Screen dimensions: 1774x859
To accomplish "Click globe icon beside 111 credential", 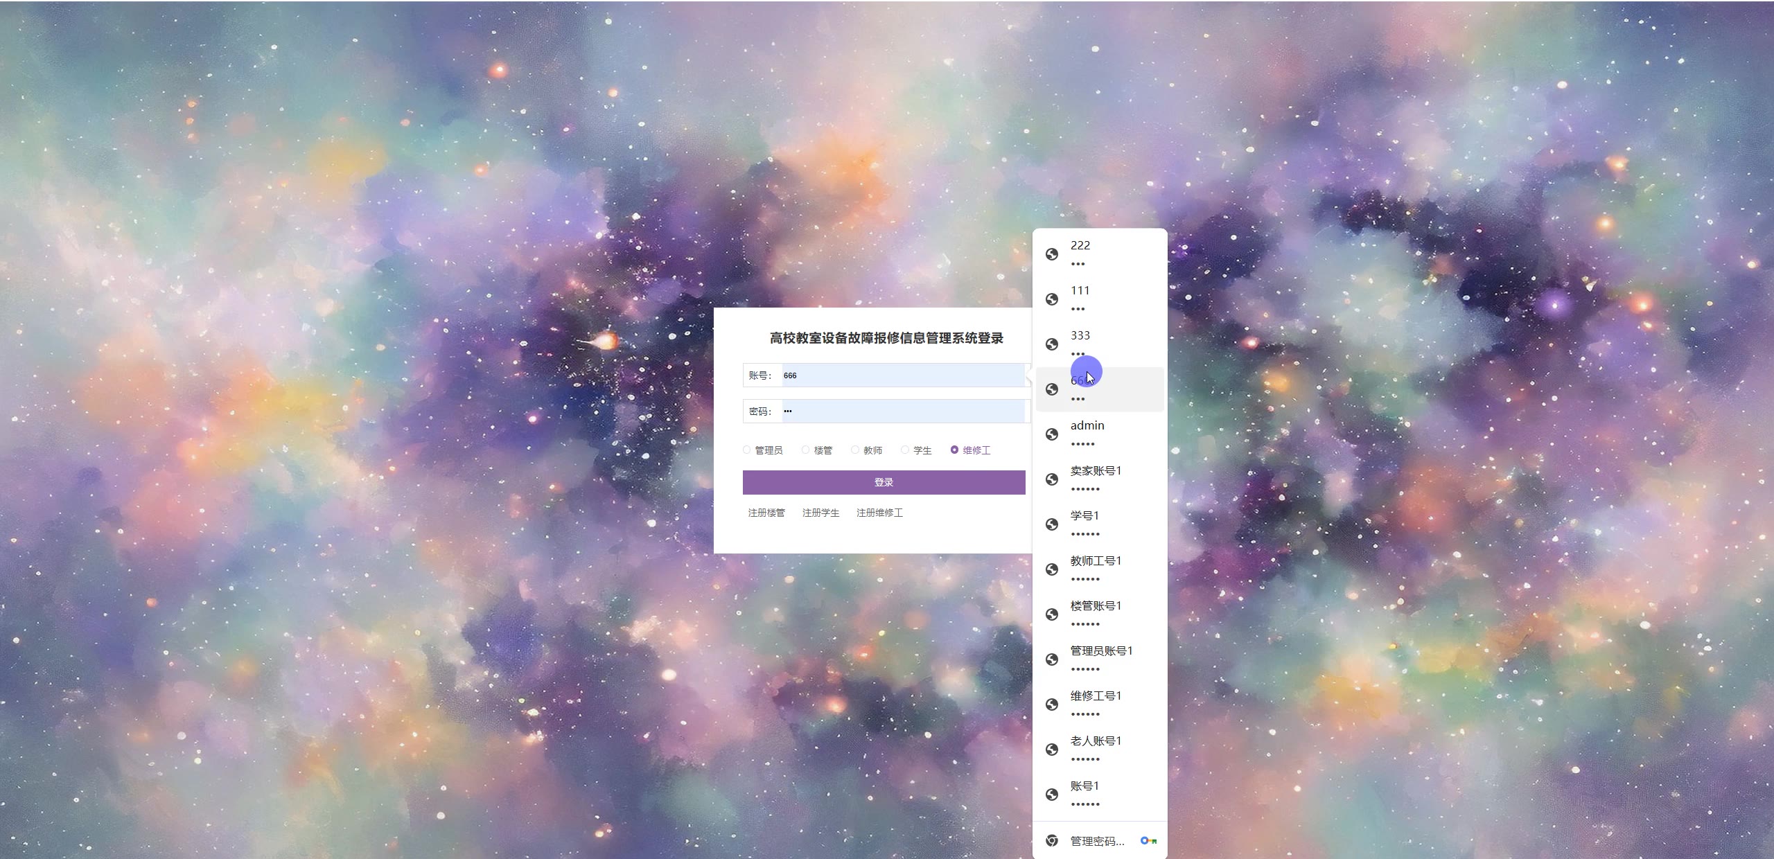I will (1052, 299).
